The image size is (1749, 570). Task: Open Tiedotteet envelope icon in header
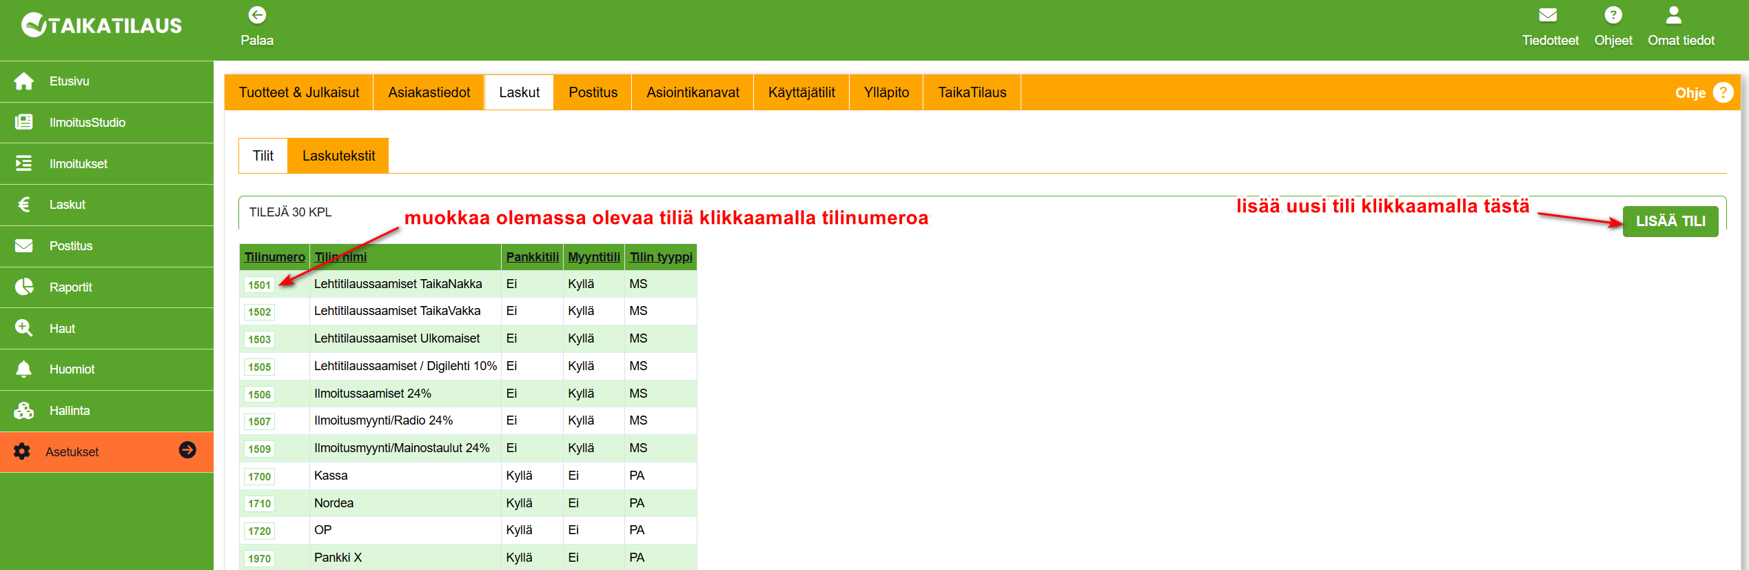1548,15
